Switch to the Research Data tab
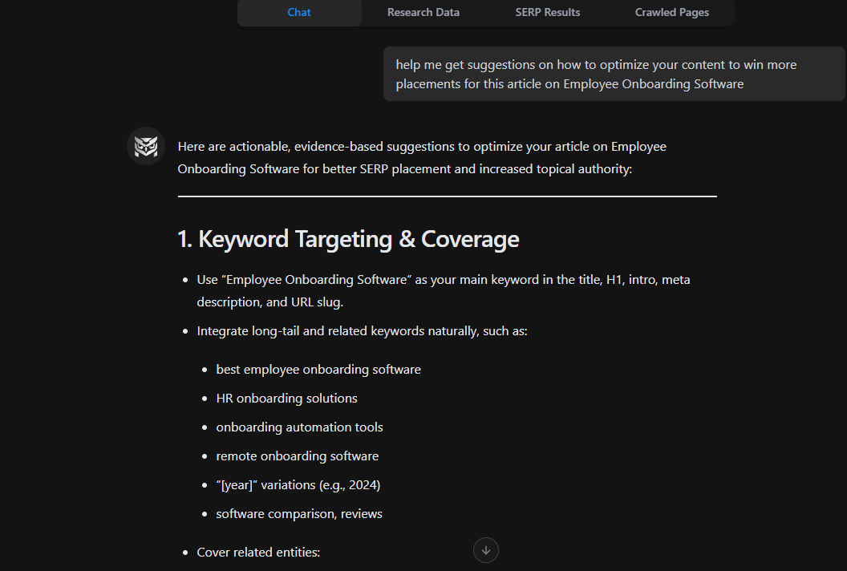The image size is (847, 571). (423, 12)
